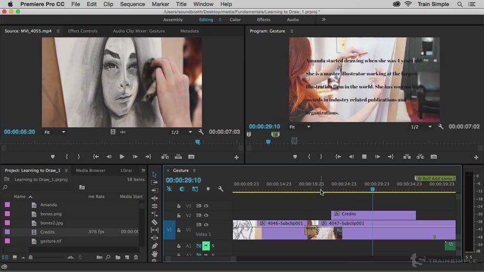Open Program monitor settings wrench

click(441, 127)
